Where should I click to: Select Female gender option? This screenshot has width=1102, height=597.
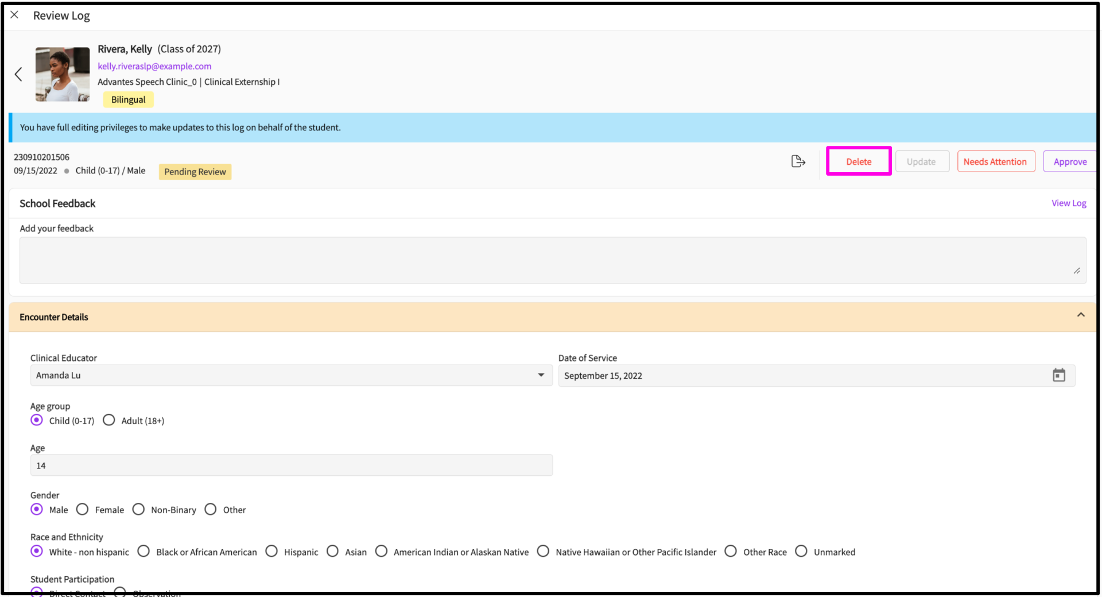pos(83,509)
